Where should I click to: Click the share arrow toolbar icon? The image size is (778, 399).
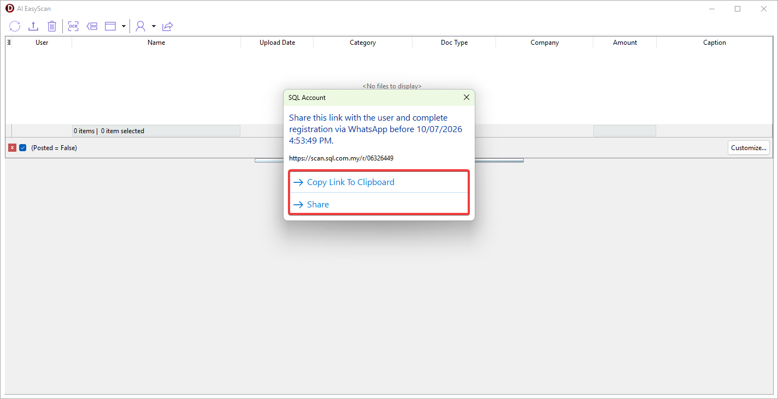coord(168,26)
